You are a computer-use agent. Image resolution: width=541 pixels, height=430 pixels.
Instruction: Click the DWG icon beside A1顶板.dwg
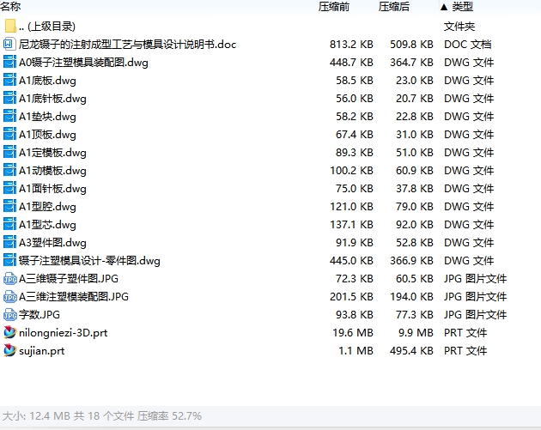(9, 134)
